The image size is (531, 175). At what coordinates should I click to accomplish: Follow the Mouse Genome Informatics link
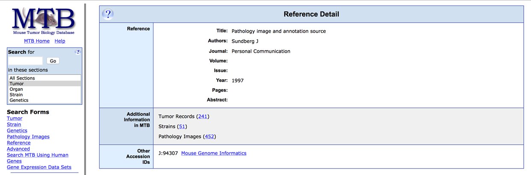214,153
